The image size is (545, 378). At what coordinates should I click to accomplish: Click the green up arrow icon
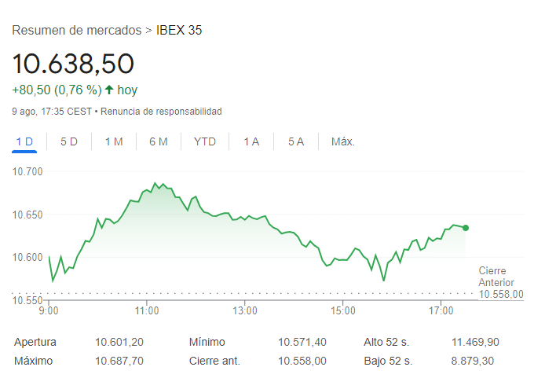tap(108, 90)
